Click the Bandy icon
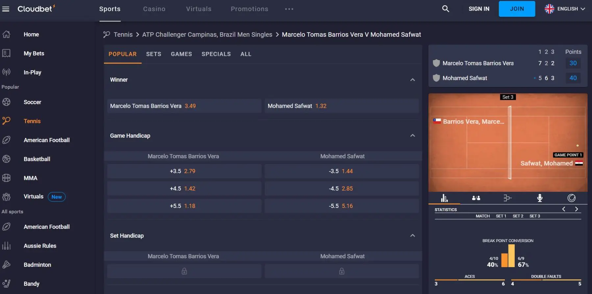Image resolution: width=592 pixels, height=294 pixels. pyautogui.click(x=6, y=283)
